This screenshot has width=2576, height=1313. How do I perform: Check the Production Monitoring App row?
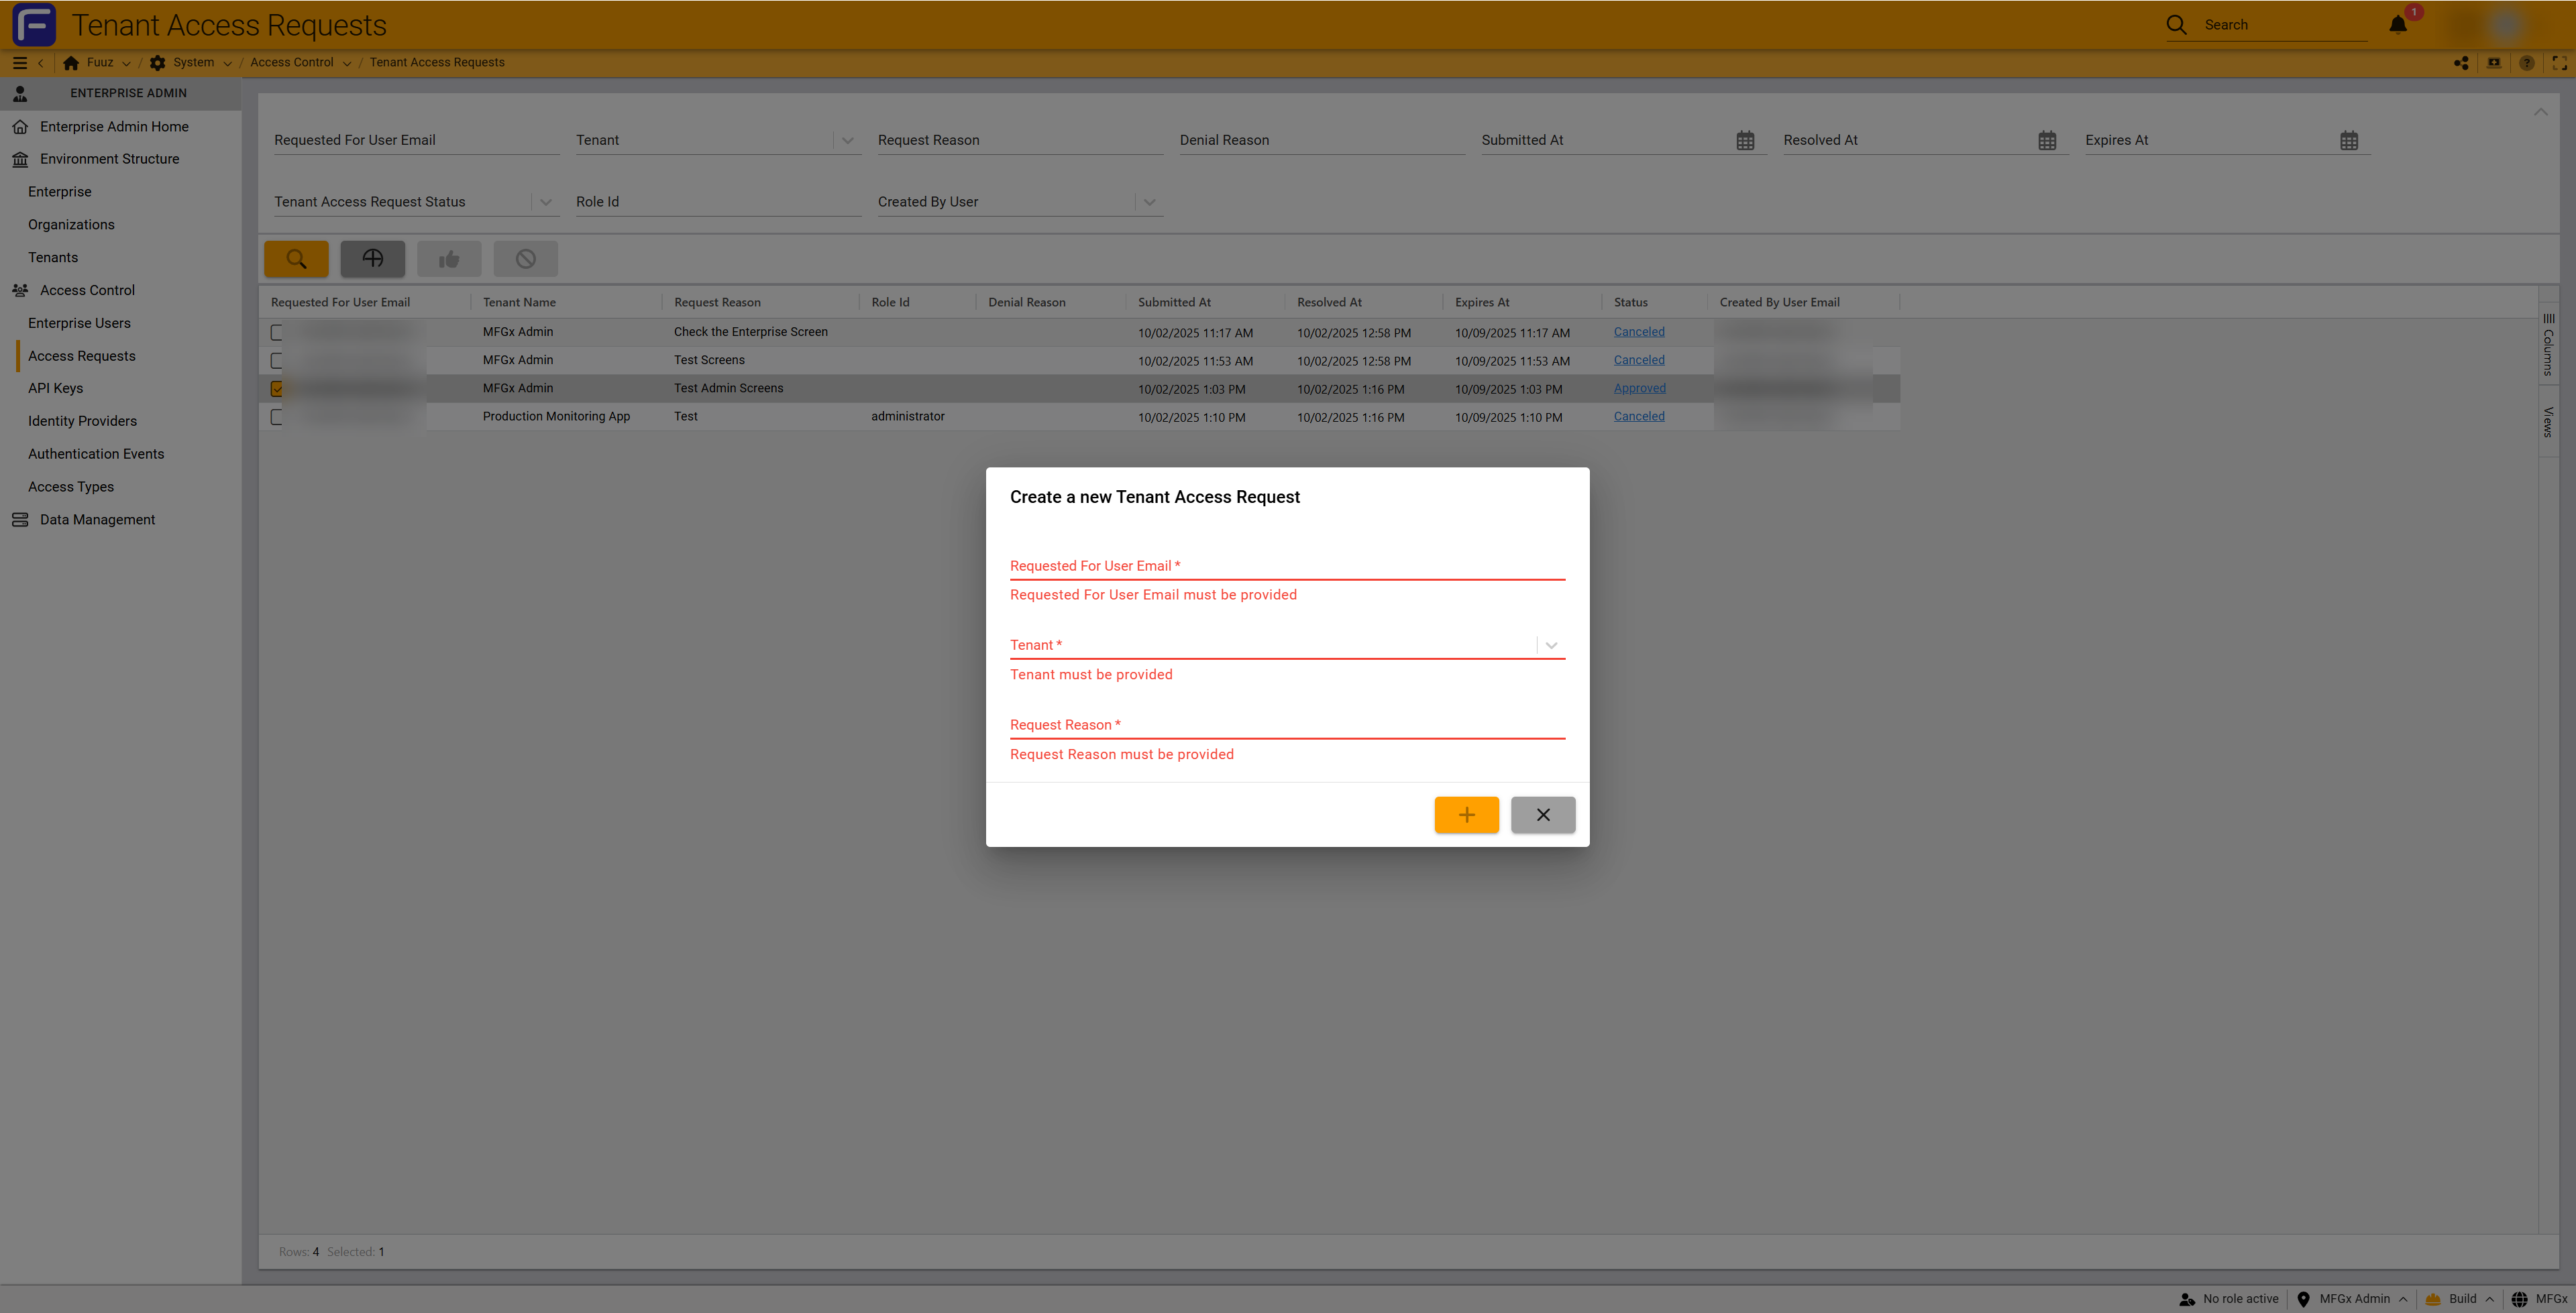277,417
